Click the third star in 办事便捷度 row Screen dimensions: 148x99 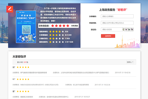point(57,35)
